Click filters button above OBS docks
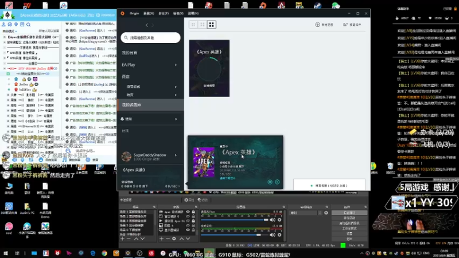This screenshot has width=459, height=258. [203, 200]
